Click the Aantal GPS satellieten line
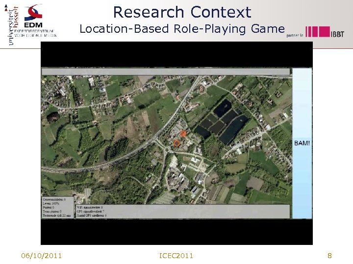The image size is (353, 264). 92,216
